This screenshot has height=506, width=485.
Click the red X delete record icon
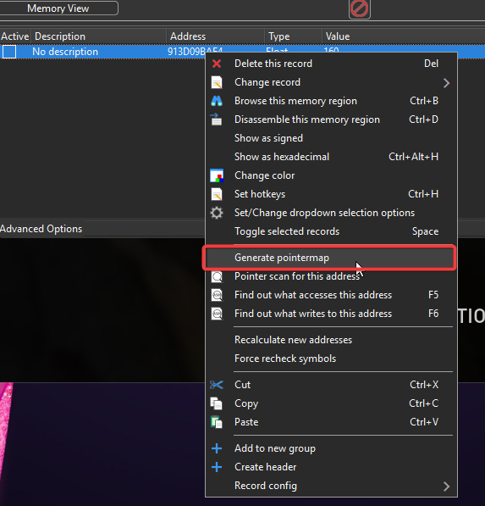217,64
